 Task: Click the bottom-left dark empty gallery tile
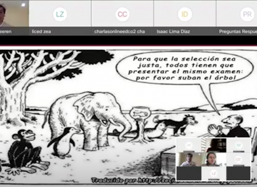click(189, 174)
